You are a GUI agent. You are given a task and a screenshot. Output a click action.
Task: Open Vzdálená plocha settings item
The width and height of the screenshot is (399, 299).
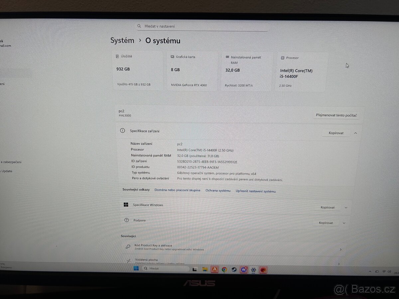tap(233, 260)
